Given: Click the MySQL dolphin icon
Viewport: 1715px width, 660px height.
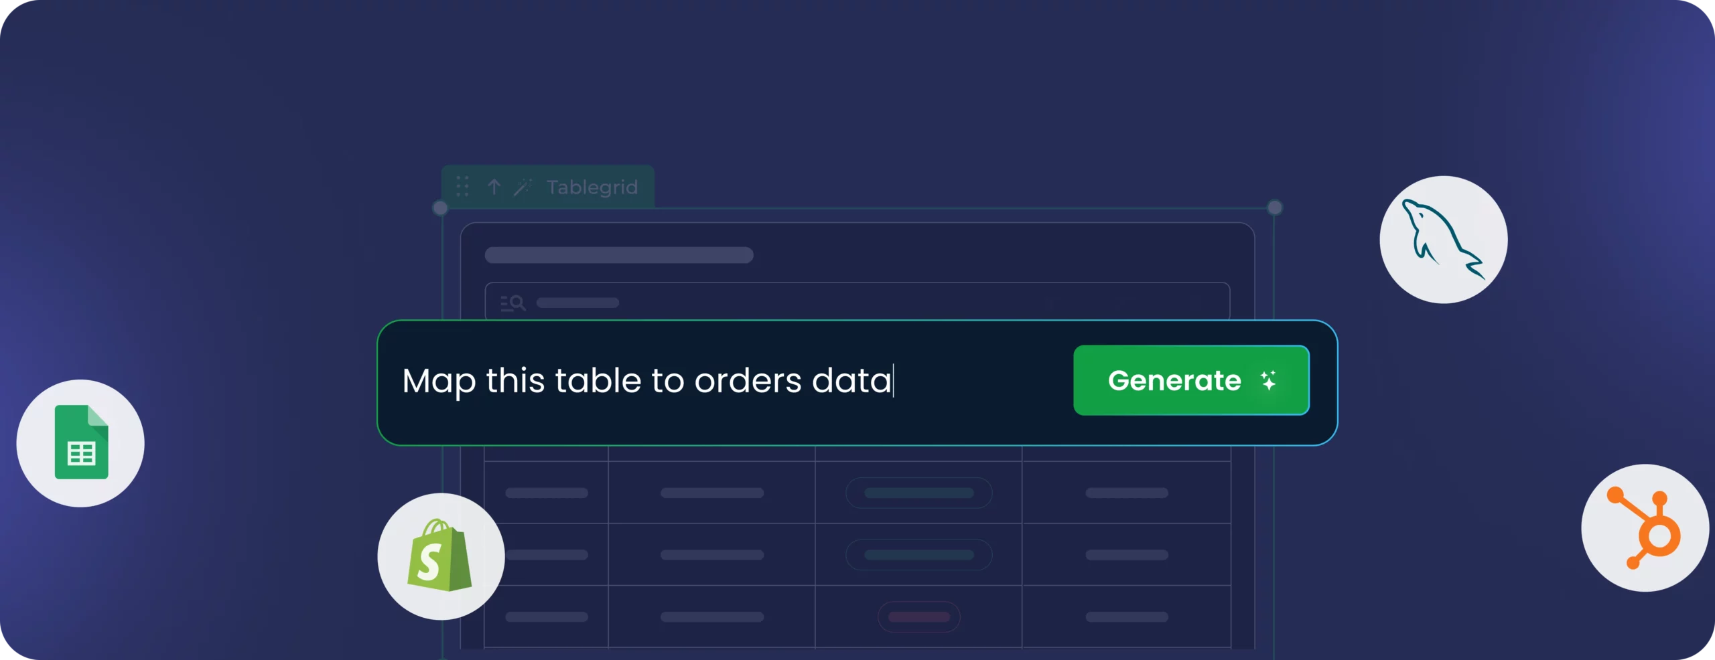Looking at the screenshot, I should pyautogui.click(x=1443, y=240).
